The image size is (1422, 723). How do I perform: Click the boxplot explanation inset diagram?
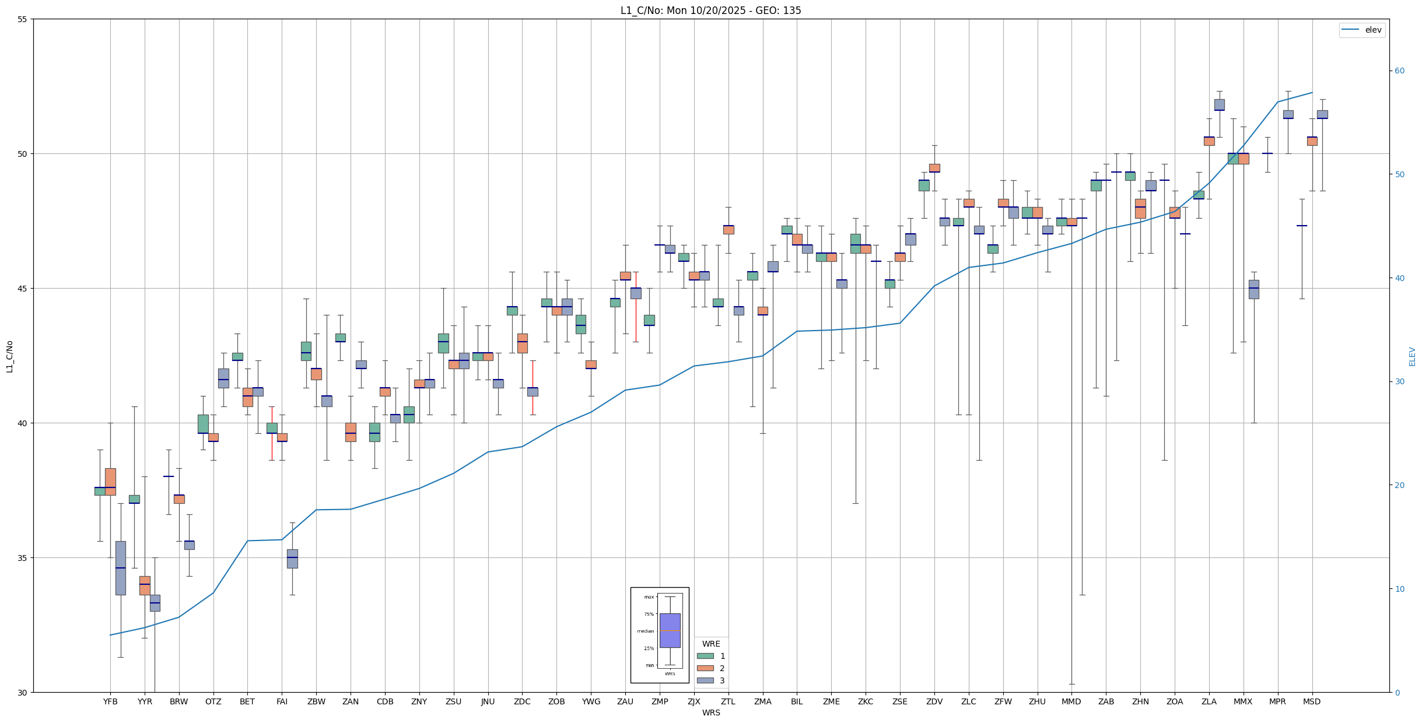[x=659, y=635]
